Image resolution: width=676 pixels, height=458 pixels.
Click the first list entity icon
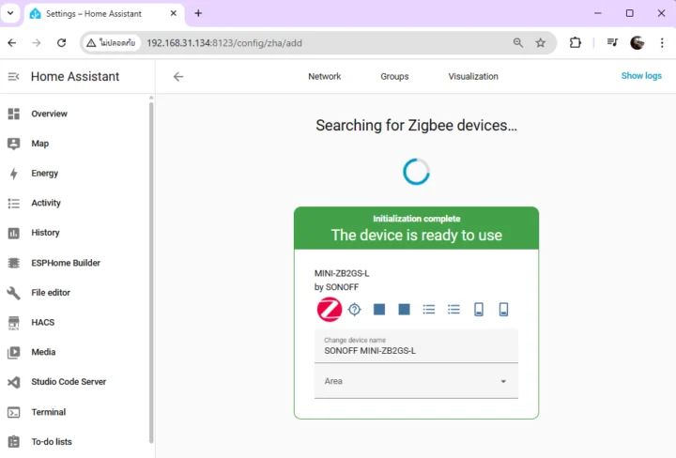coord(429,310)
